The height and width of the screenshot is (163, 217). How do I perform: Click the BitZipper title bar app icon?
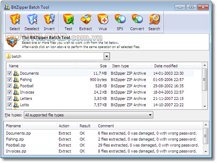[7, 7]
